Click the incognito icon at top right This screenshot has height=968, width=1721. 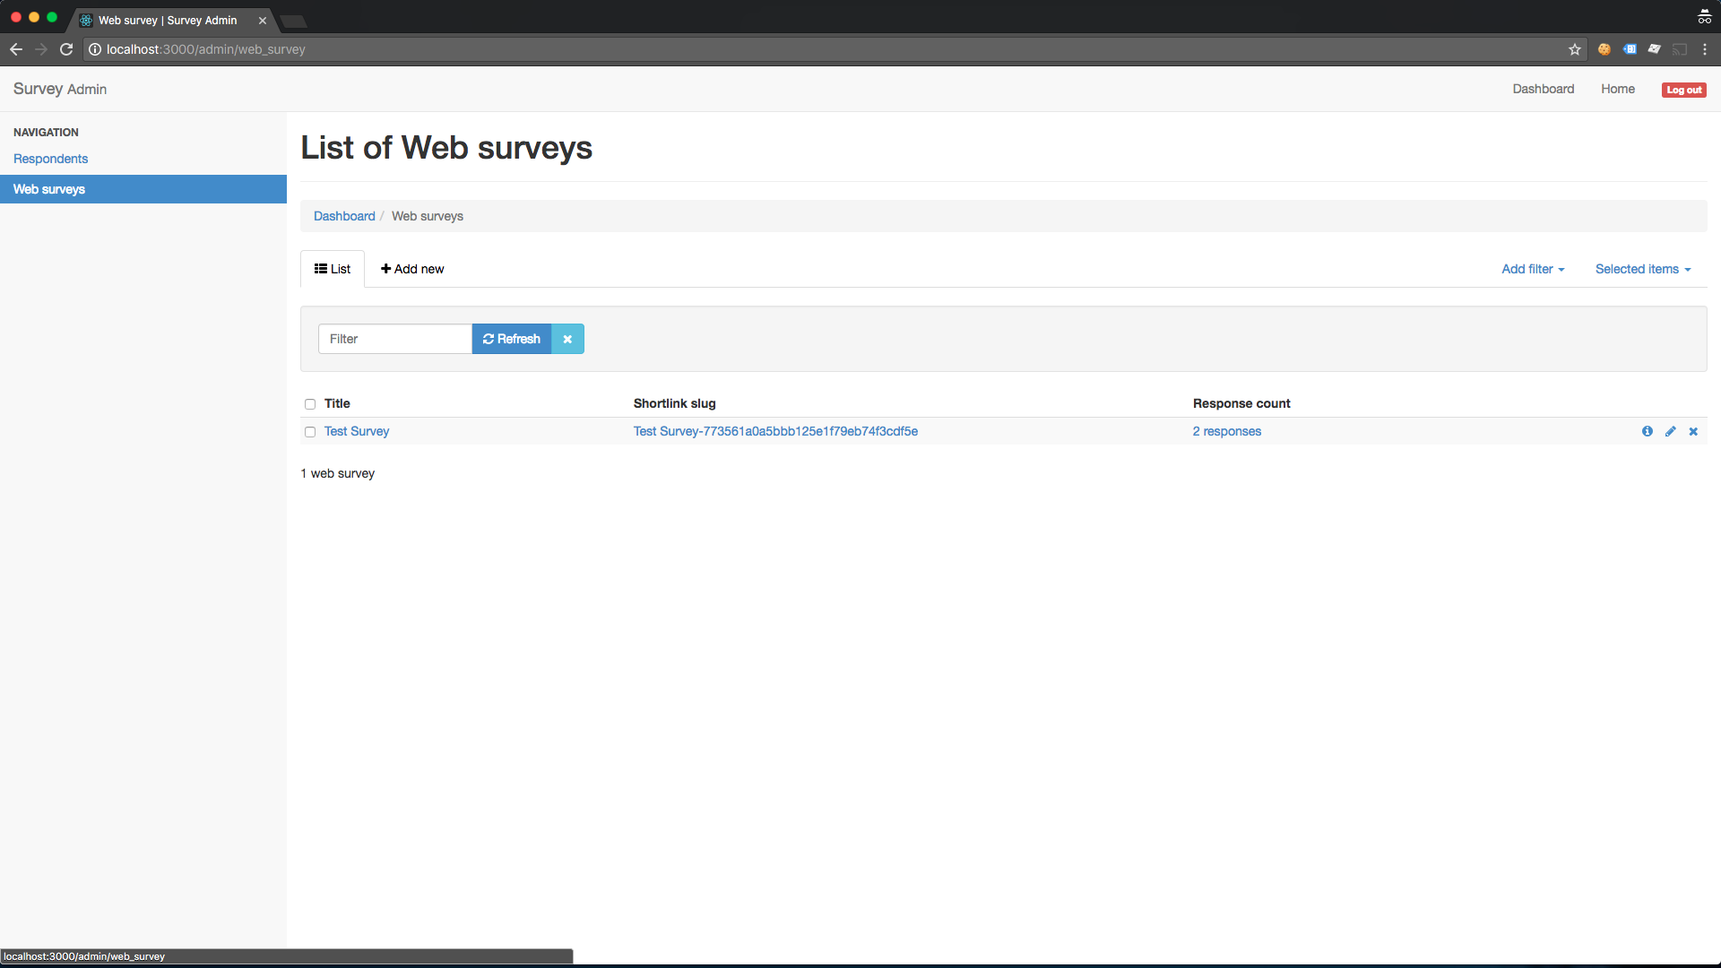tap(1704, 16)
